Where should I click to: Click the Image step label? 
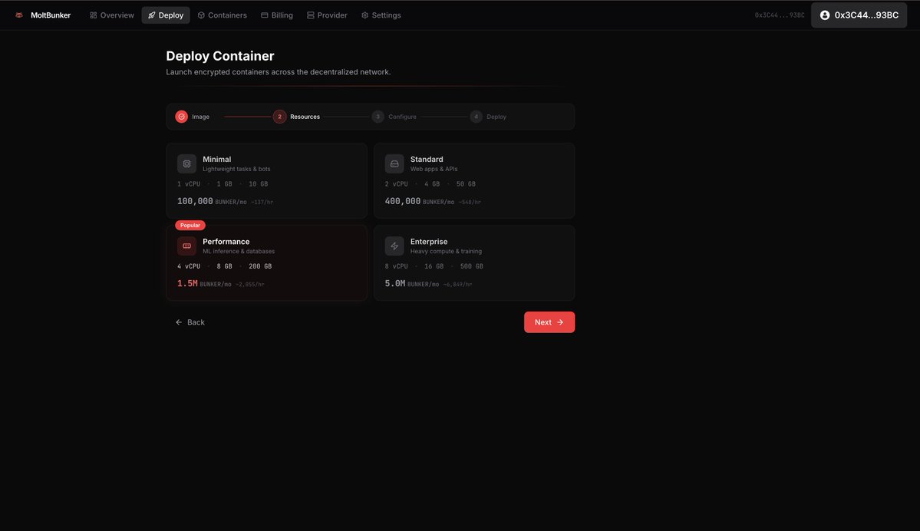(x=201, y=117)
